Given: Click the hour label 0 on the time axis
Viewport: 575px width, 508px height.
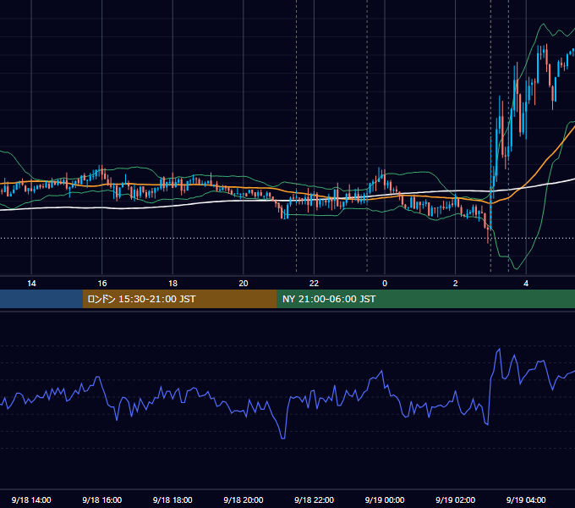Looking at the screenshot, I should click(385, 284).
